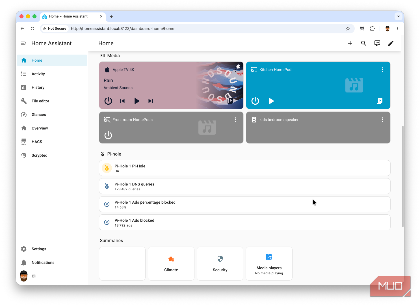The image size is (420, 306).
Task: Click the search magnifier icon in header
Action: 364,43
